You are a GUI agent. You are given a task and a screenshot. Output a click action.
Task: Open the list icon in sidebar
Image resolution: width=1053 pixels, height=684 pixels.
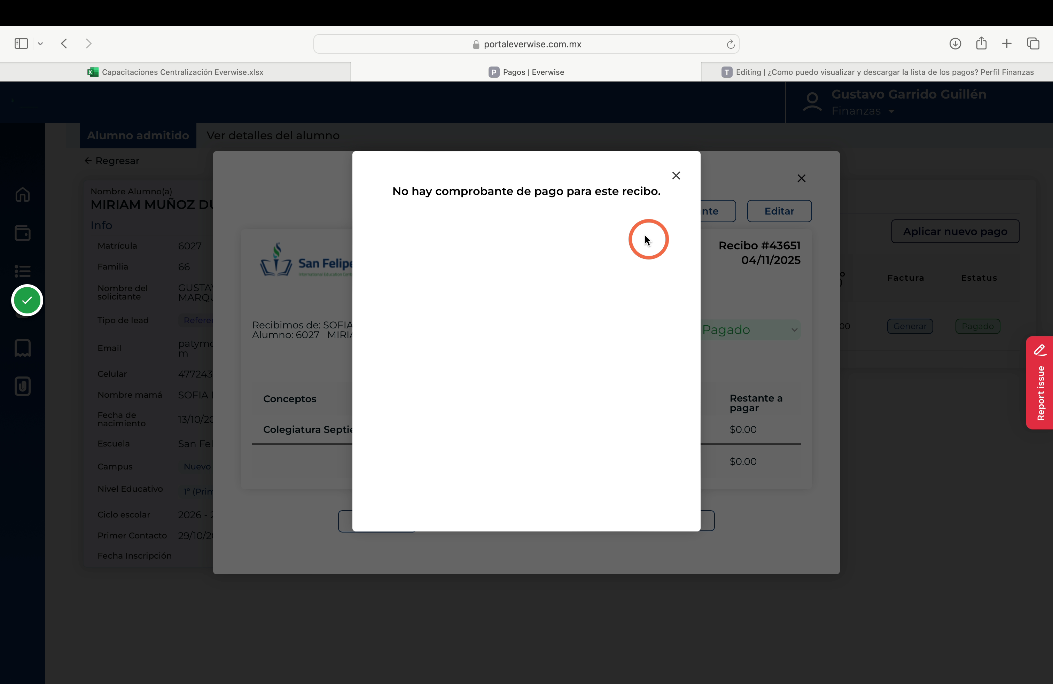pyautogui.click(x=23, y=271)
